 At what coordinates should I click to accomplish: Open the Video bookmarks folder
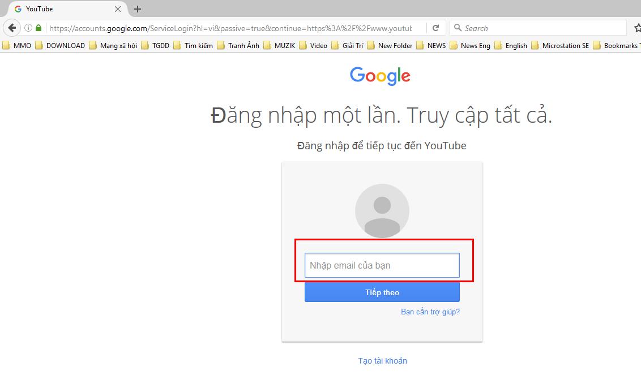(x=313, y=45)
